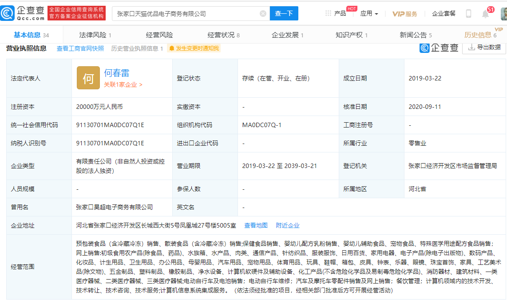
Task: Switch to 法律风险 tab
Action: (x=95, y=35)
